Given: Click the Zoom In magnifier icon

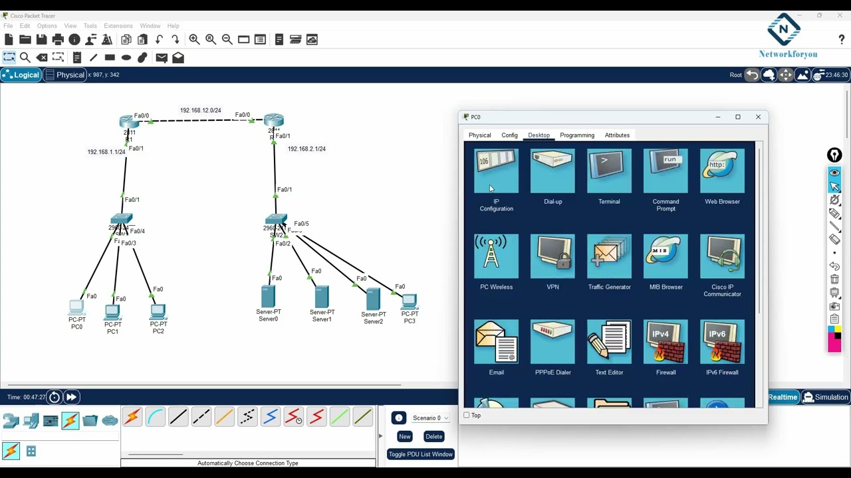Looking at the screenshot, I should point(194,40).
